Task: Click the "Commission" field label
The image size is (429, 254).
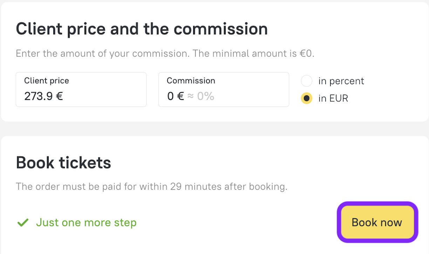Action: tap(191, 81)
